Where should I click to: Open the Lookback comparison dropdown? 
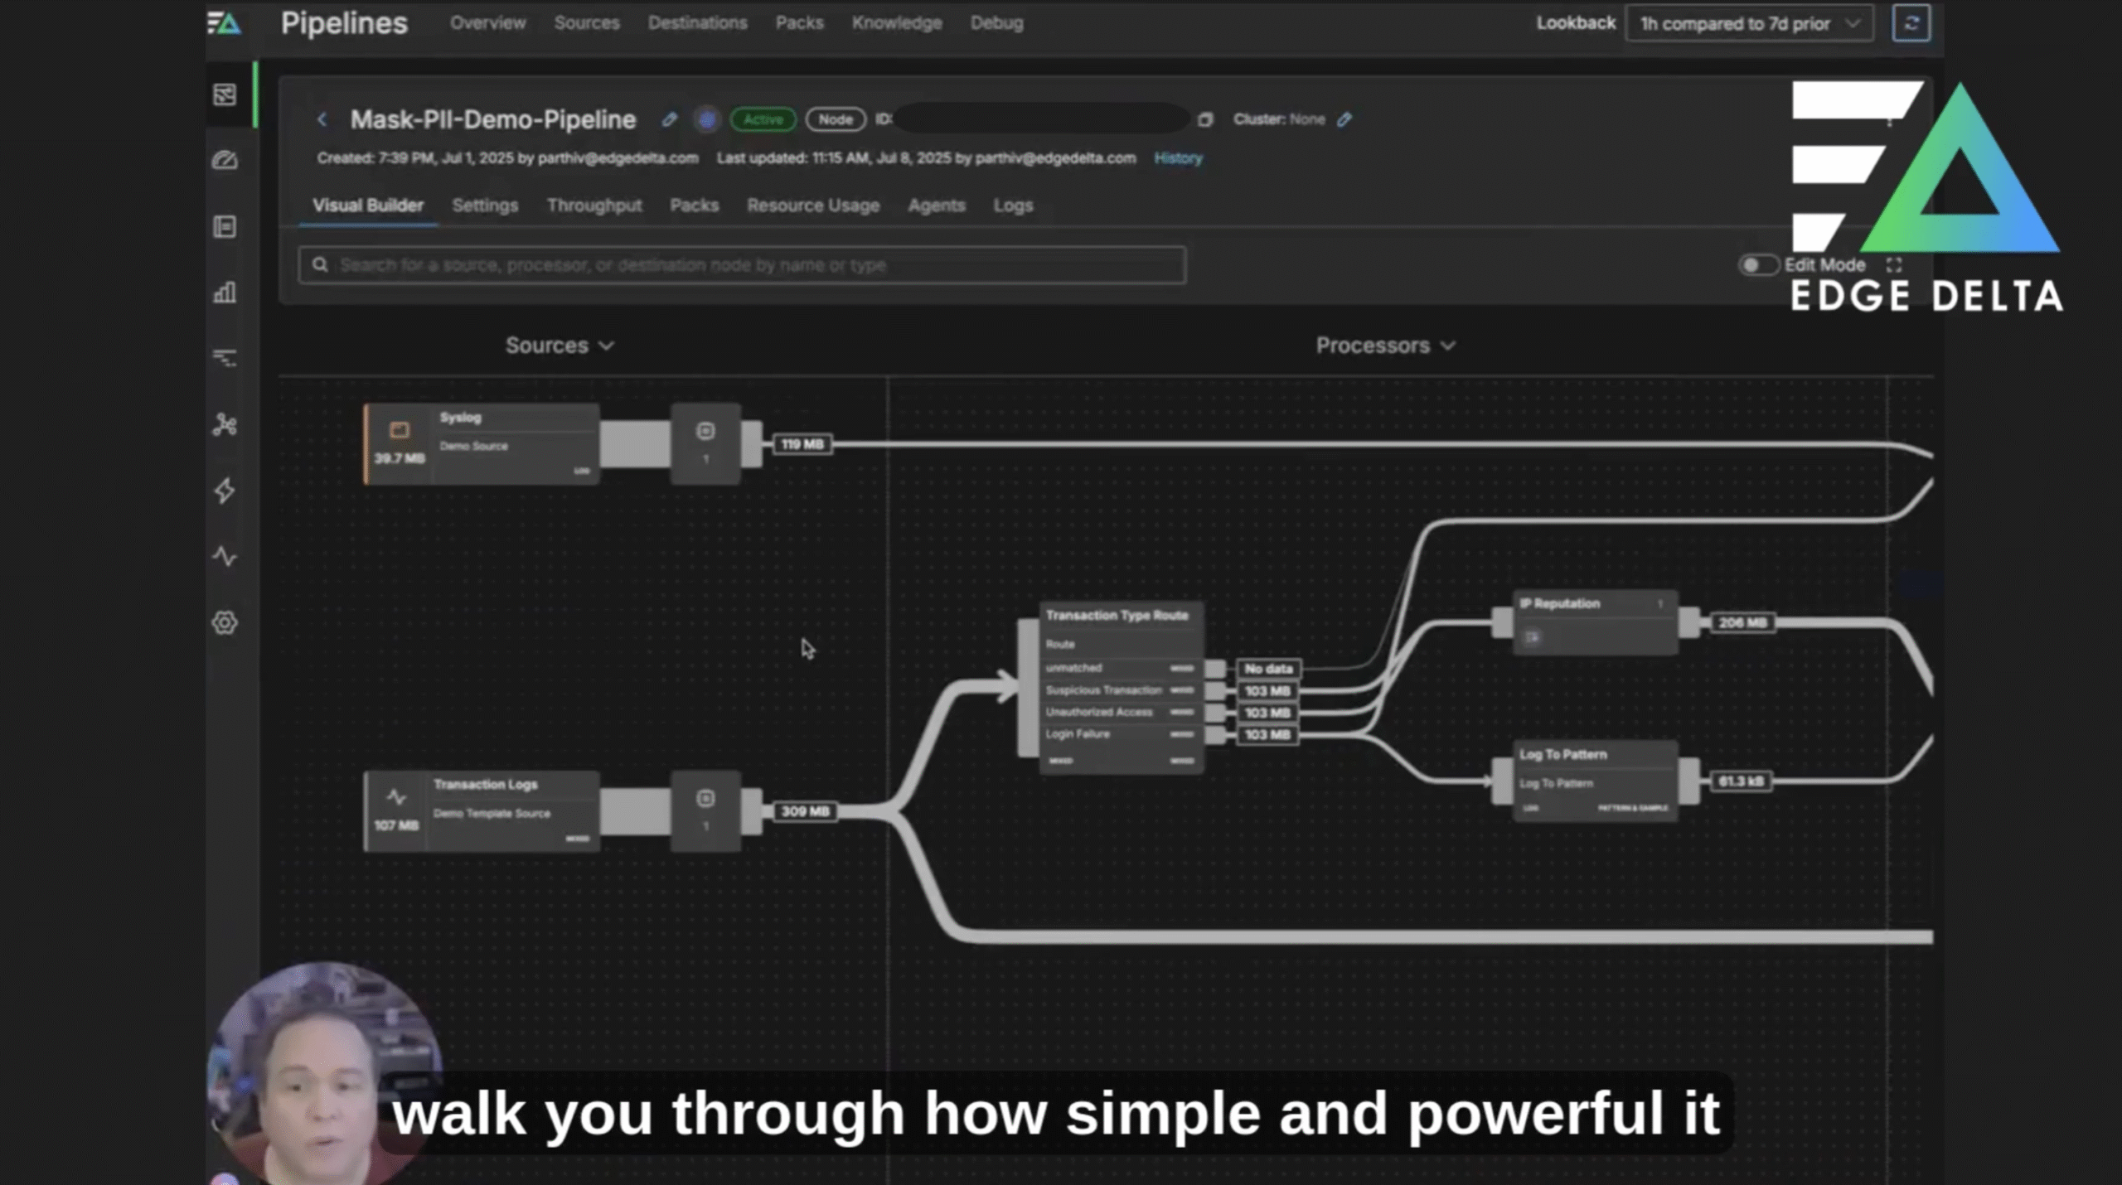point(1749,23)
